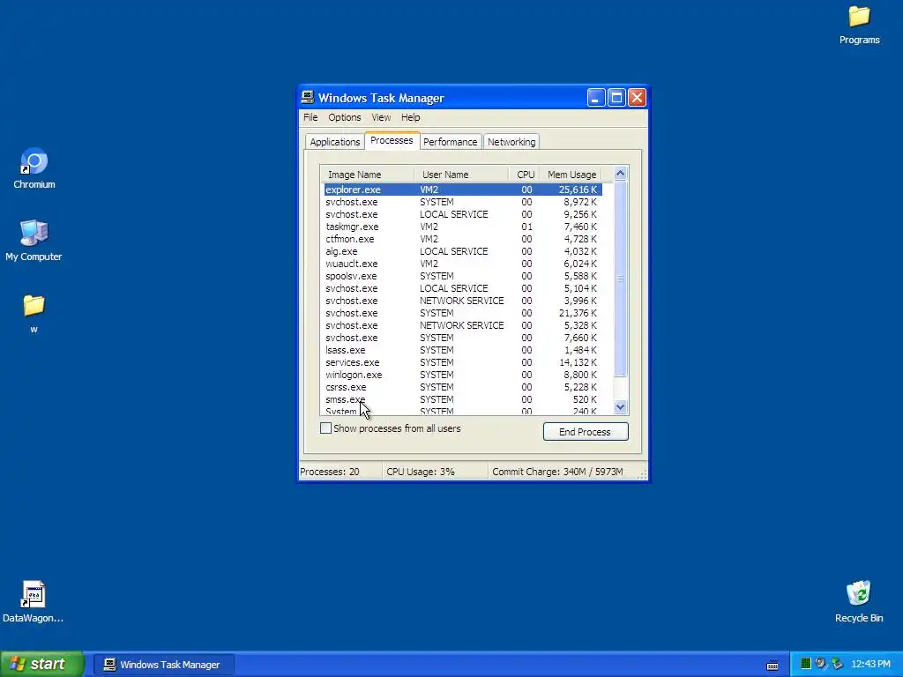The image size is (903, 677).
Task: Select the wuauclt.exe process row
Action: [462, 264]
